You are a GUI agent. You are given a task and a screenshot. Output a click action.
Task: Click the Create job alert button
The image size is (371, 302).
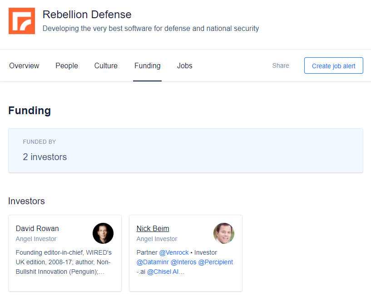coord(334,65)
